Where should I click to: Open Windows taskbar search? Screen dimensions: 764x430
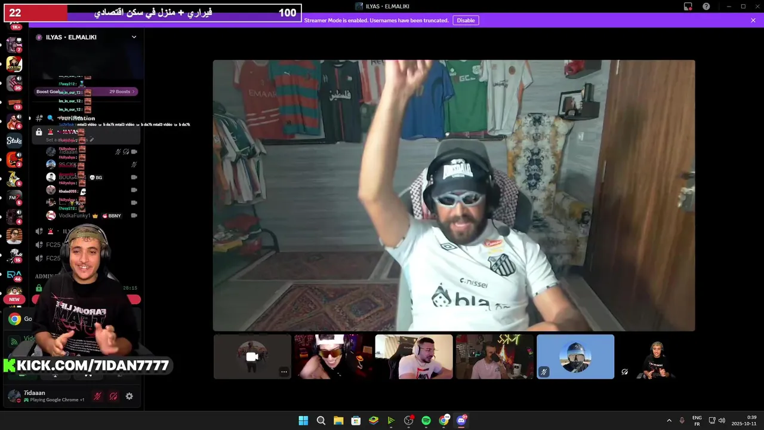321,420
